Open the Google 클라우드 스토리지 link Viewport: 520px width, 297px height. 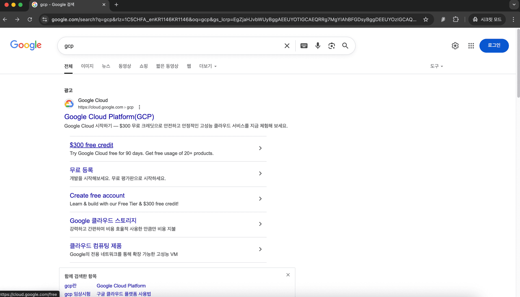[103, 221]
